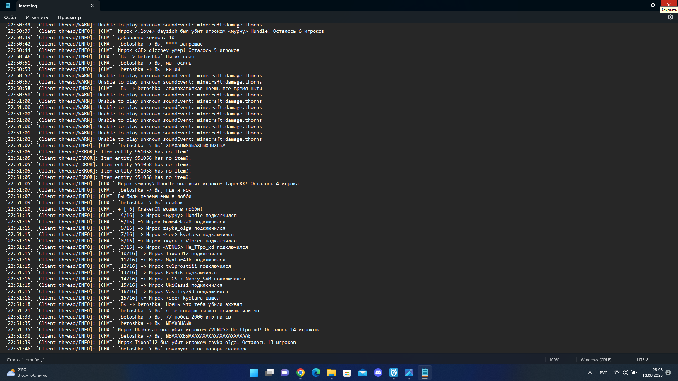
Task: Open the volume control icon
Action: (625, 373)
